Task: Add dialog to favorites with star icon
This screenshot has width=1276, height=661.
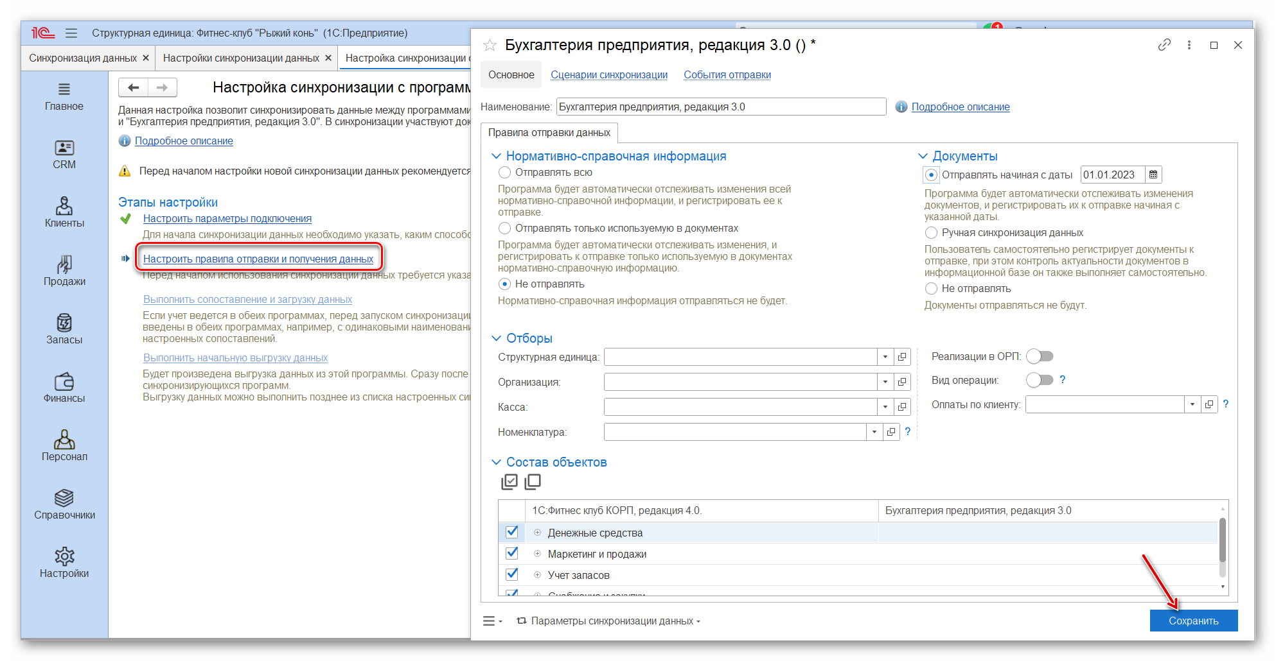Action: pyautogui.click(x=490, y=45)
